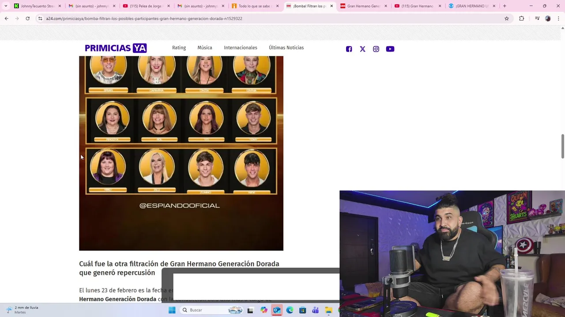This screenshot has height=317, width=565.
Task: Go back with the browser back arrow
Action: coord(6,18)
